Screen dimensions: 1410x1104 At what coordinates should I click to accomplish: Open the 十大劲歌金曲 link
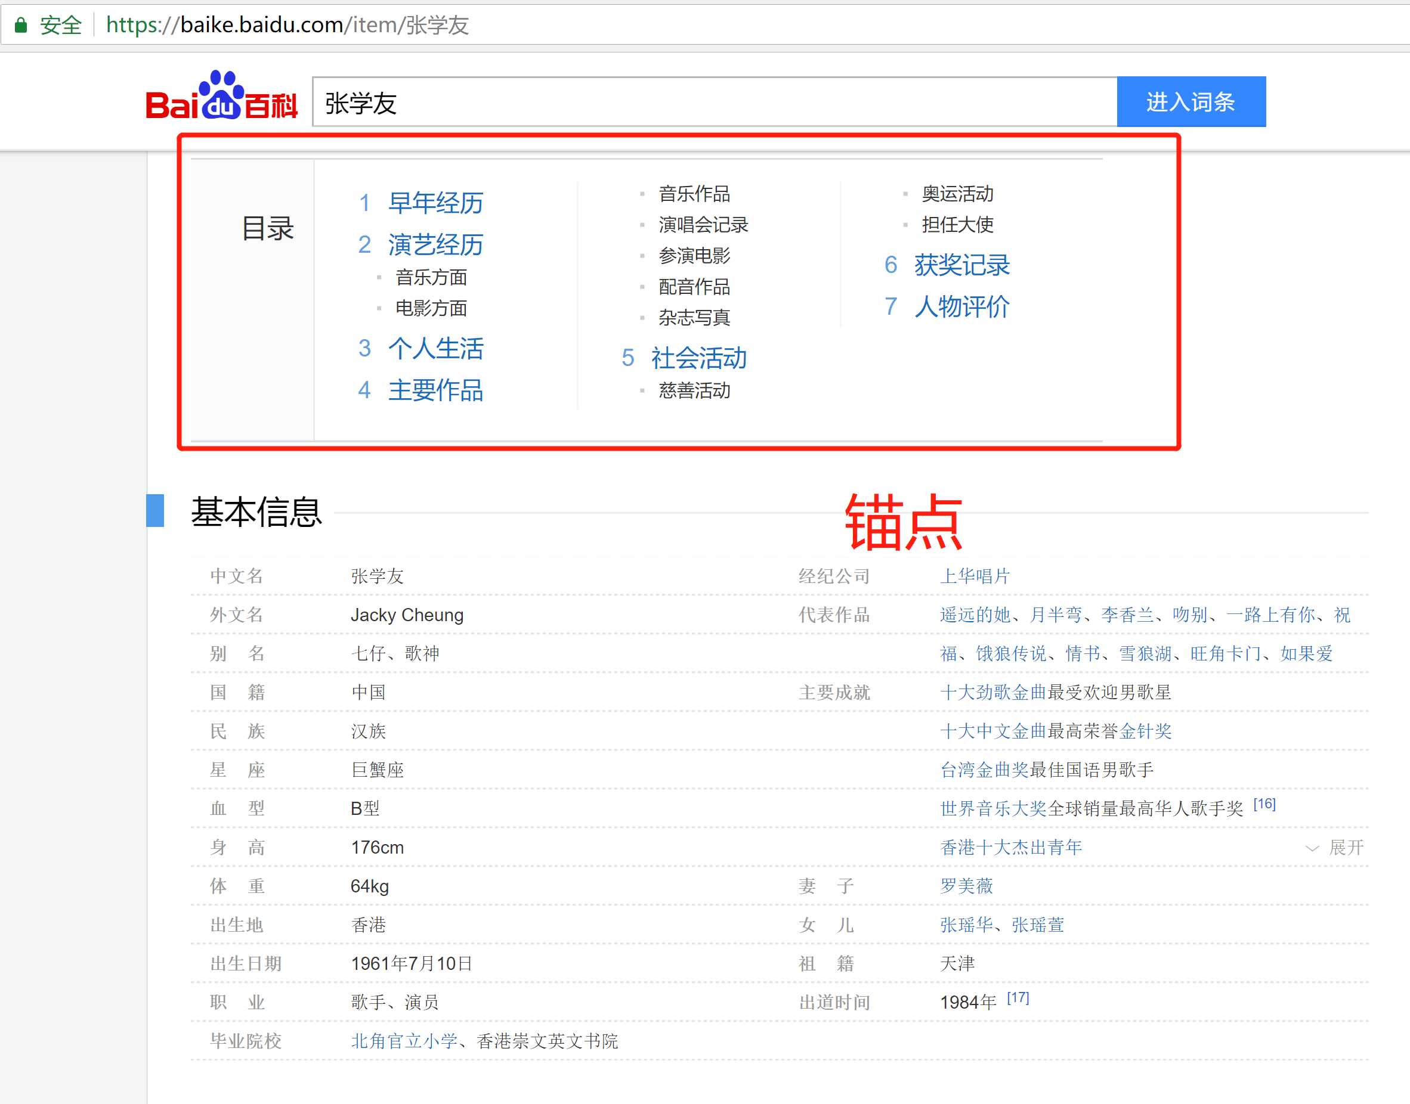[x=993, y=692]
